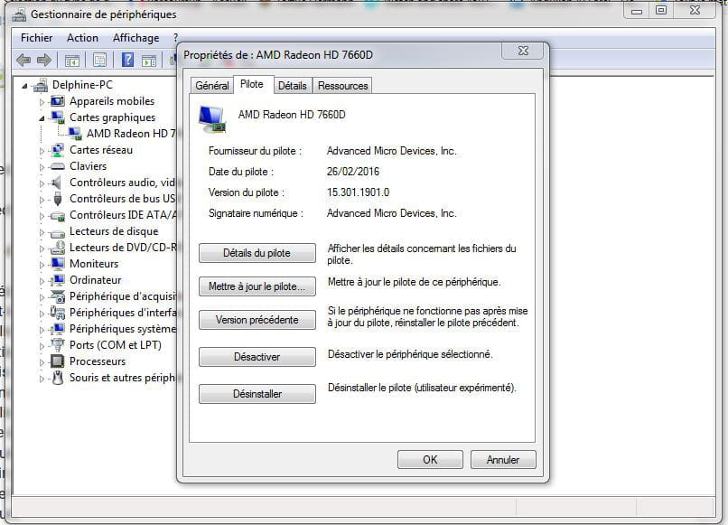Click the Contrôleurs de bus USB icon

[x=58, y=199]
